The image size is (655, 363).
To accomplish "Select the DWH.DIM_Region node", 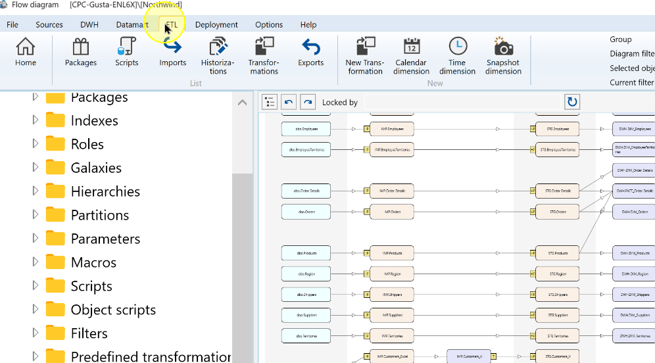I will (x=634, y=274).
